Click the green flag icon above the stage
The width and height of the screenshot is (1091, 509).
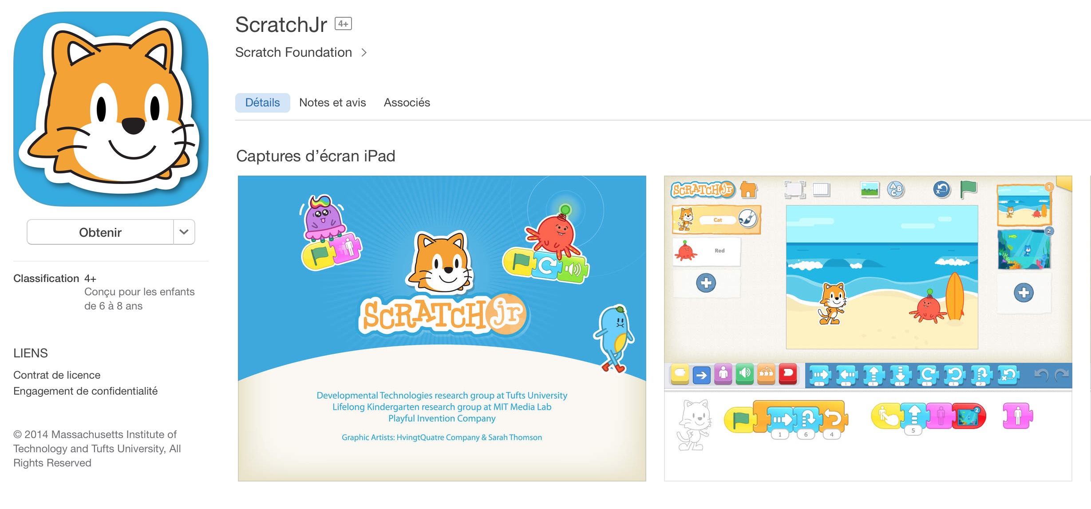coord(968,189)
